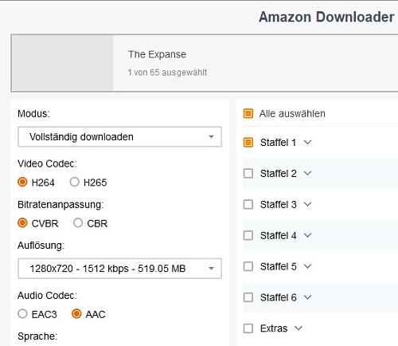This screenshot has height=346, width=398.
Task: Expand Staffel 4 episode list
Action: tap(307, 235)
